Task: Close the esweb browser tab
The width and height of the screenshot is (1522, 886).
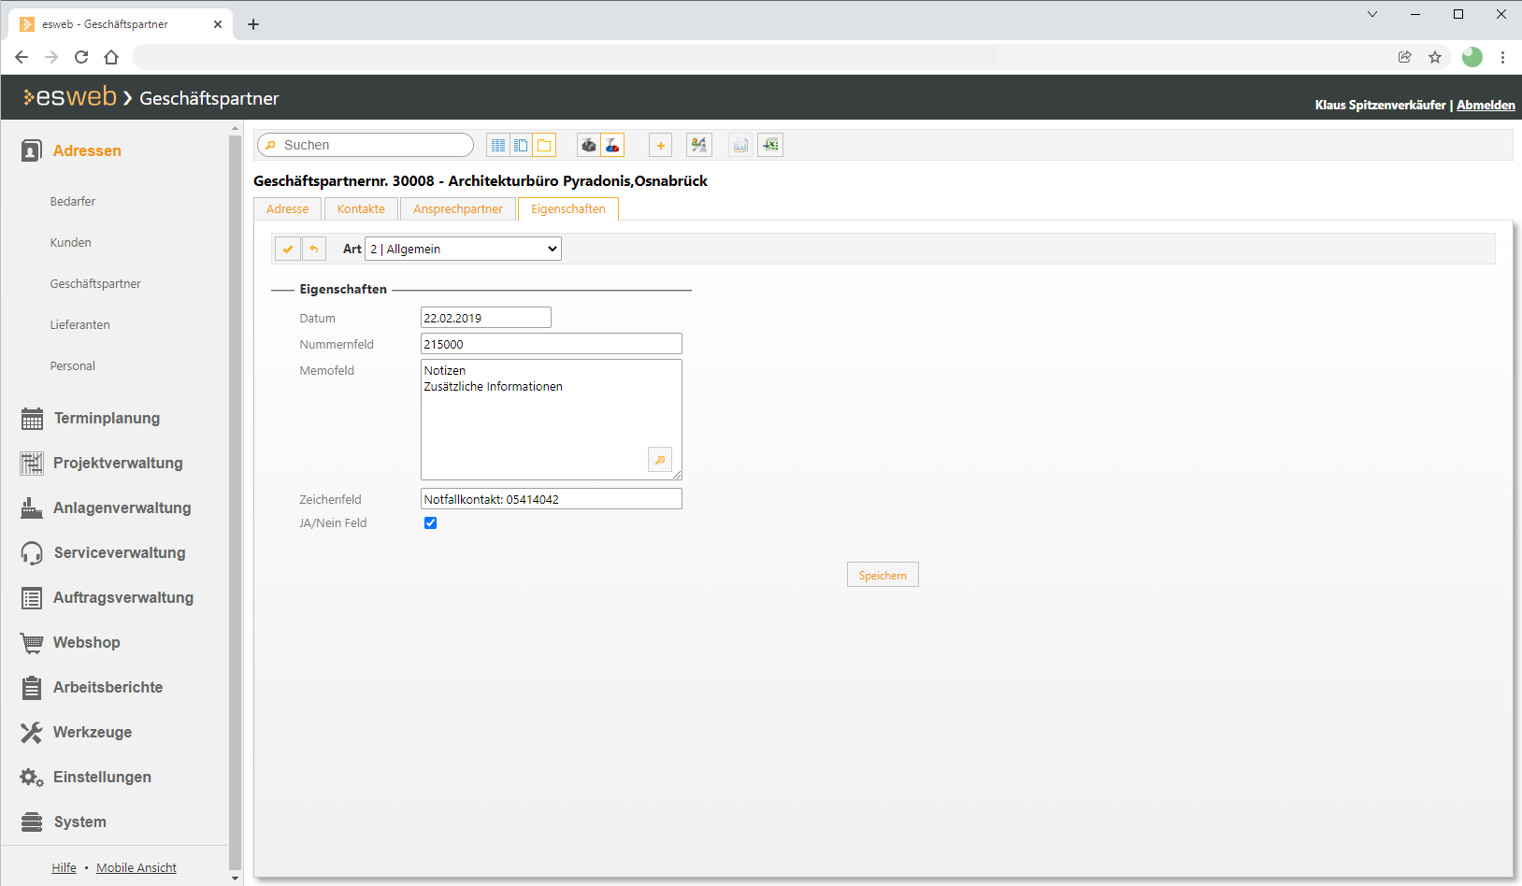Action: point(218,24)
